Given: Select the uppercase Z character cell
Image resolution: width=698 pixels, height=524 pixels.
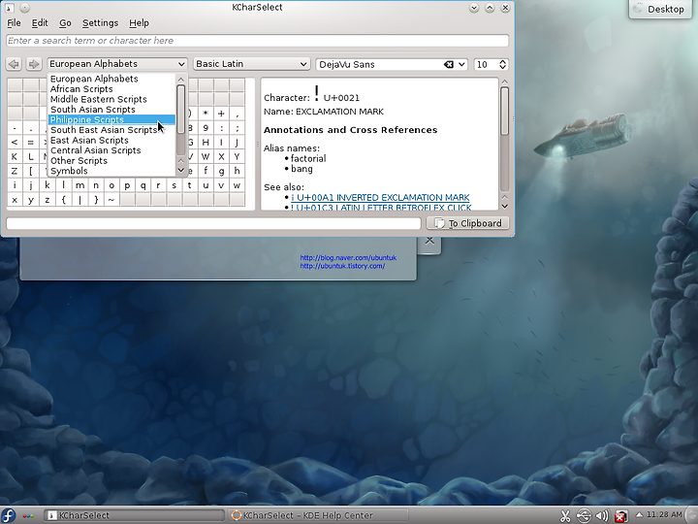Looking at the screenshot, I should pos(15,171).
